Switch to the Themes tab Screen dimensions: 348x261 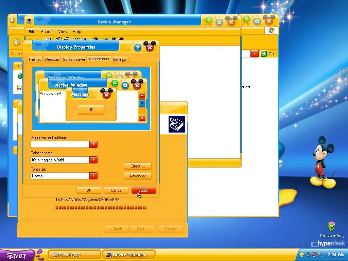tap(35, 59)
